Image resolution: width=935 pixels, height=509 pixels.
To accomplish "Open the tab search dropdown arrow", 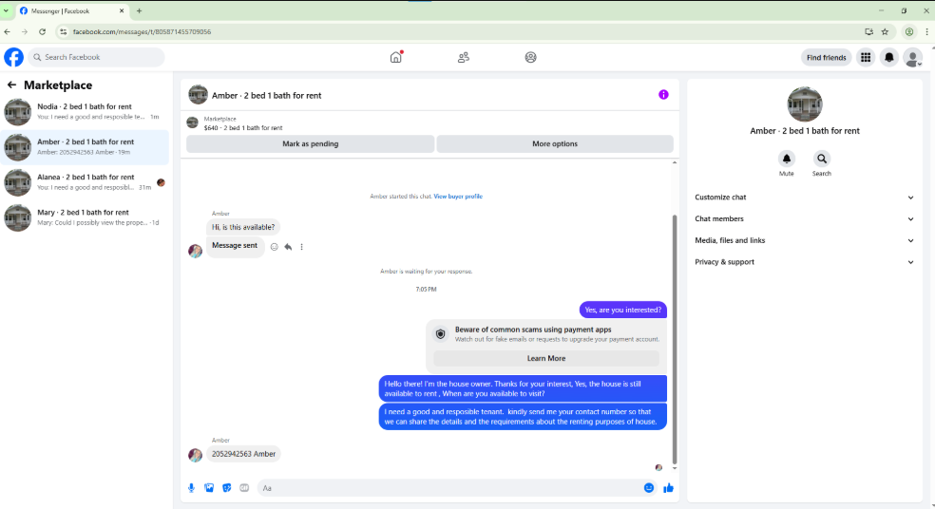I will pyautogui.click(x=6, y=10).
